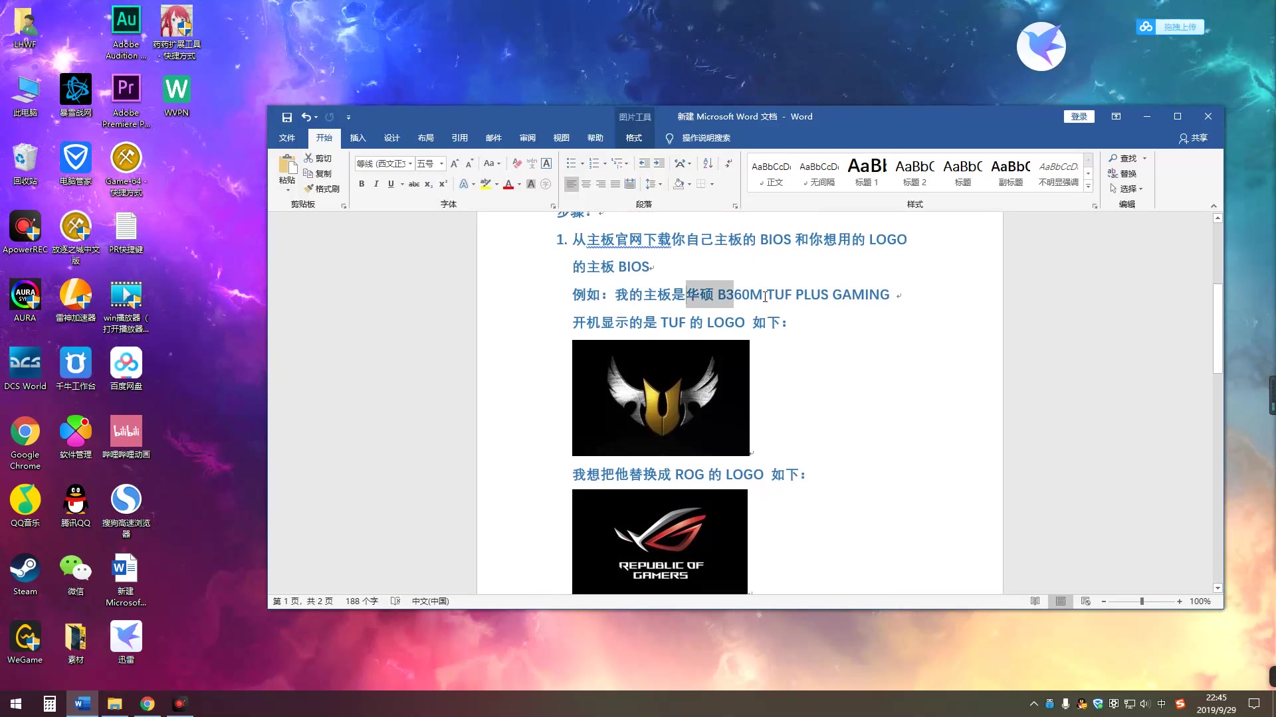
Task: Open File Explorer from taskbar
Action: pyautogui.click(x=115, y=704)
